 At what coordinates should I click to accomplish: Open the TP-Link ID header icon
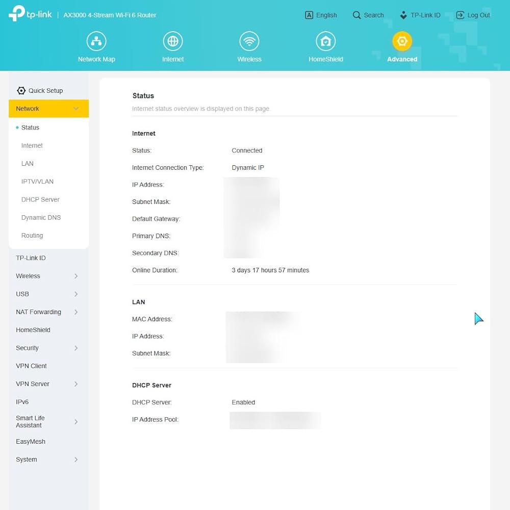(x=404, y=15)
